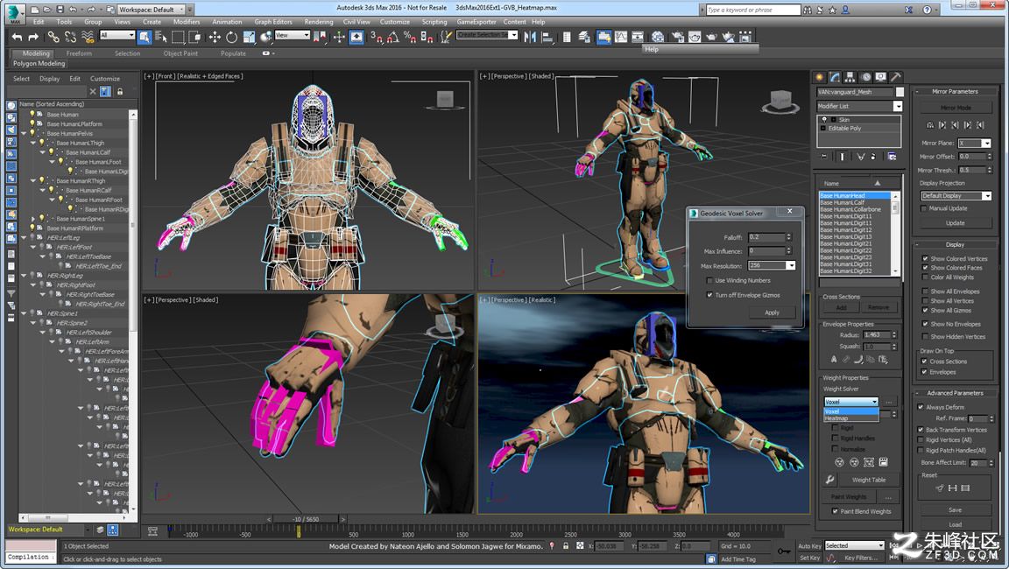This screenshot has height=569, width=1009.
Task: Click the object color swatch beside name
Action: pyautogui.click(x=900, y=92)
